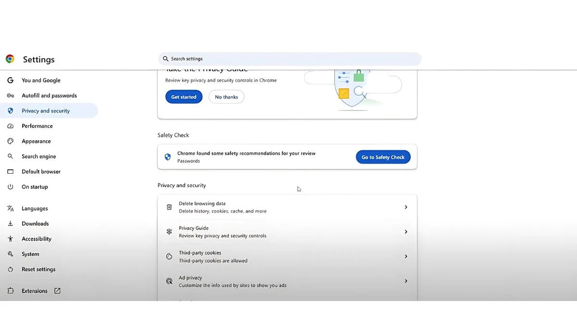
Task: Click the power icon for On startup
Action: coord(10,187)
